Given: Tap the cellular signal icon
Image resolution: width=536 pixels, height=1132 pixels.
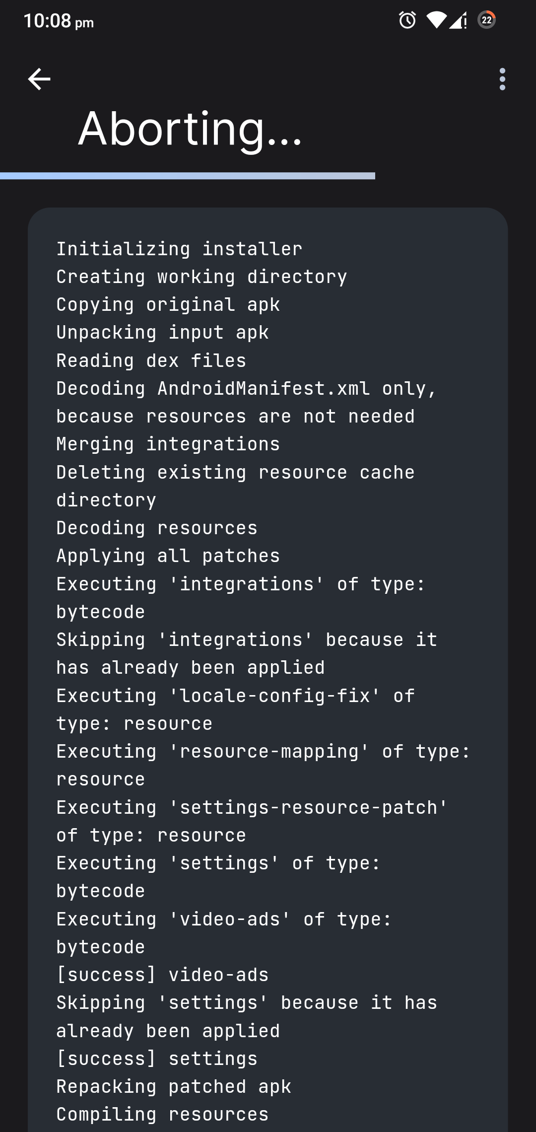Looking at the screenshot, I should coord(457,21).
